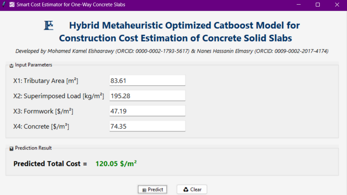Image resolution: width=347 pixels, height=195 pixels.
Task: Click the Input Parameters group label
Action: click(33, 65)
